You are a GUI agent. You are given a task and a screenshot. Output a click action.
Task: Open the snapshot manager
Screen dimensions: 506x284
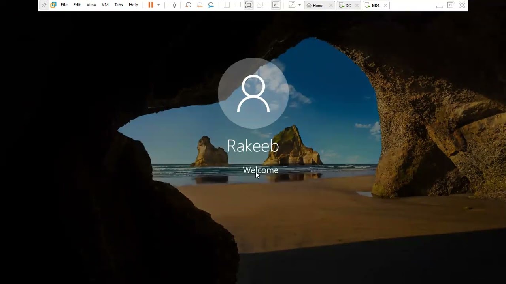tap(211, 5)
